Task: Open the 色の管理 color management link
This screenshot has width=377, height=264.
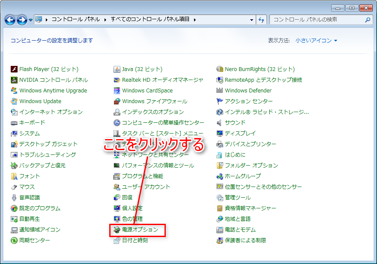Action: coord(132,219)
